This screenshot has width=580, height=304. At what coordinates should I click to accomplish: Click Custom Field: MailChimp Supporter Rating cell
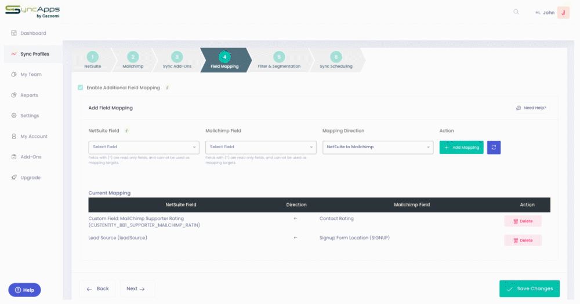point(144,222)
